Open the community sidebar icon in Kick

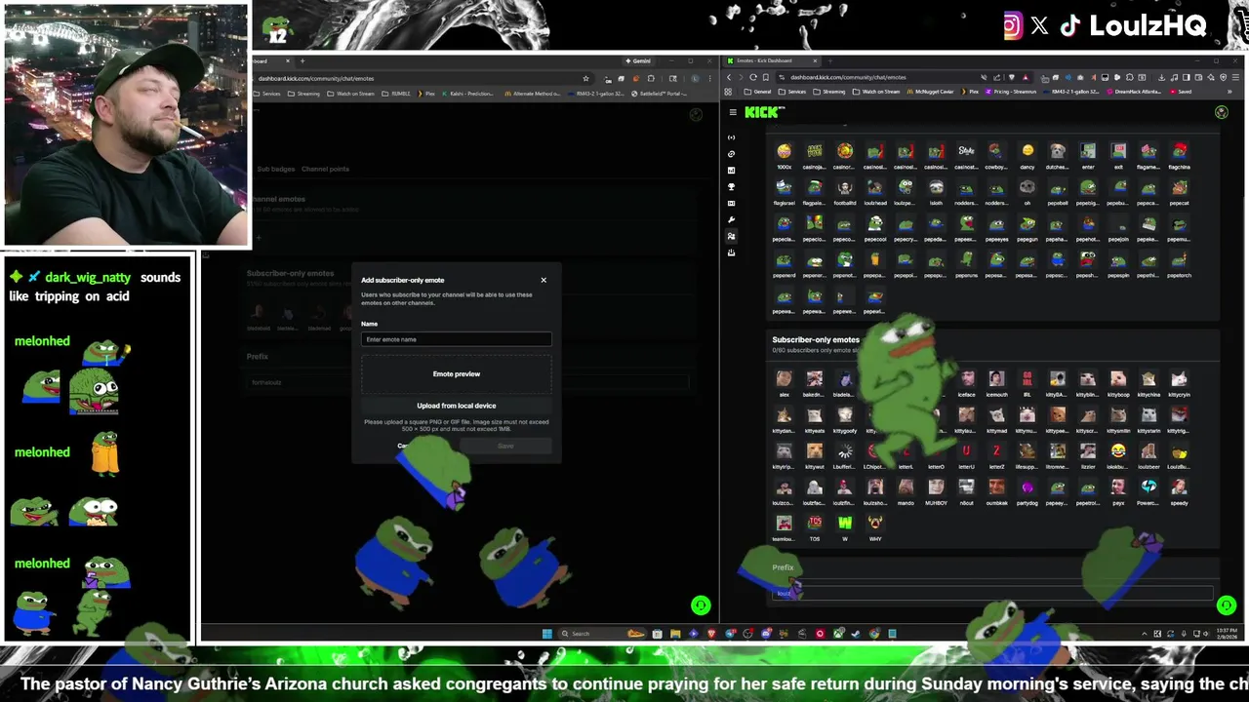(731, 236)
